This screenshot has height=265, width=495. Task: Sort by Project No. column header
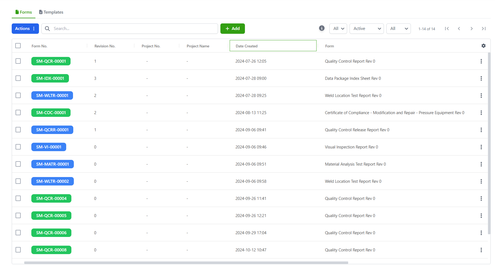pos(151,46)
